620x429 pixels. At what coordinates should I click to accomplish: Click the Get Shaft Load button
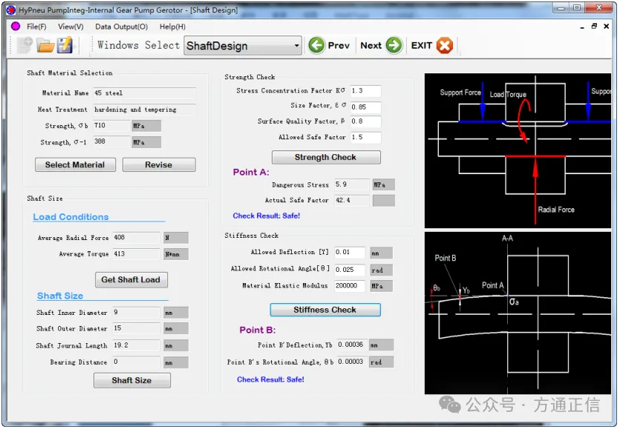click(x=131, y=280)
